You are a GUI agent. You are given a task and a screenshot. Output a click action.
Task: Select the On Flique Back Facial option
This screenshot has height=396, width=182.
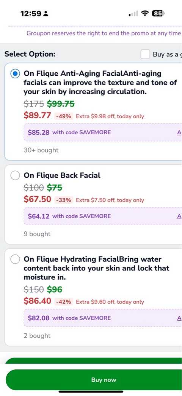tap(15, 175)
